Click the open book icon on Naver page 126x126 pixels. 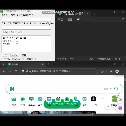[120, 100]
